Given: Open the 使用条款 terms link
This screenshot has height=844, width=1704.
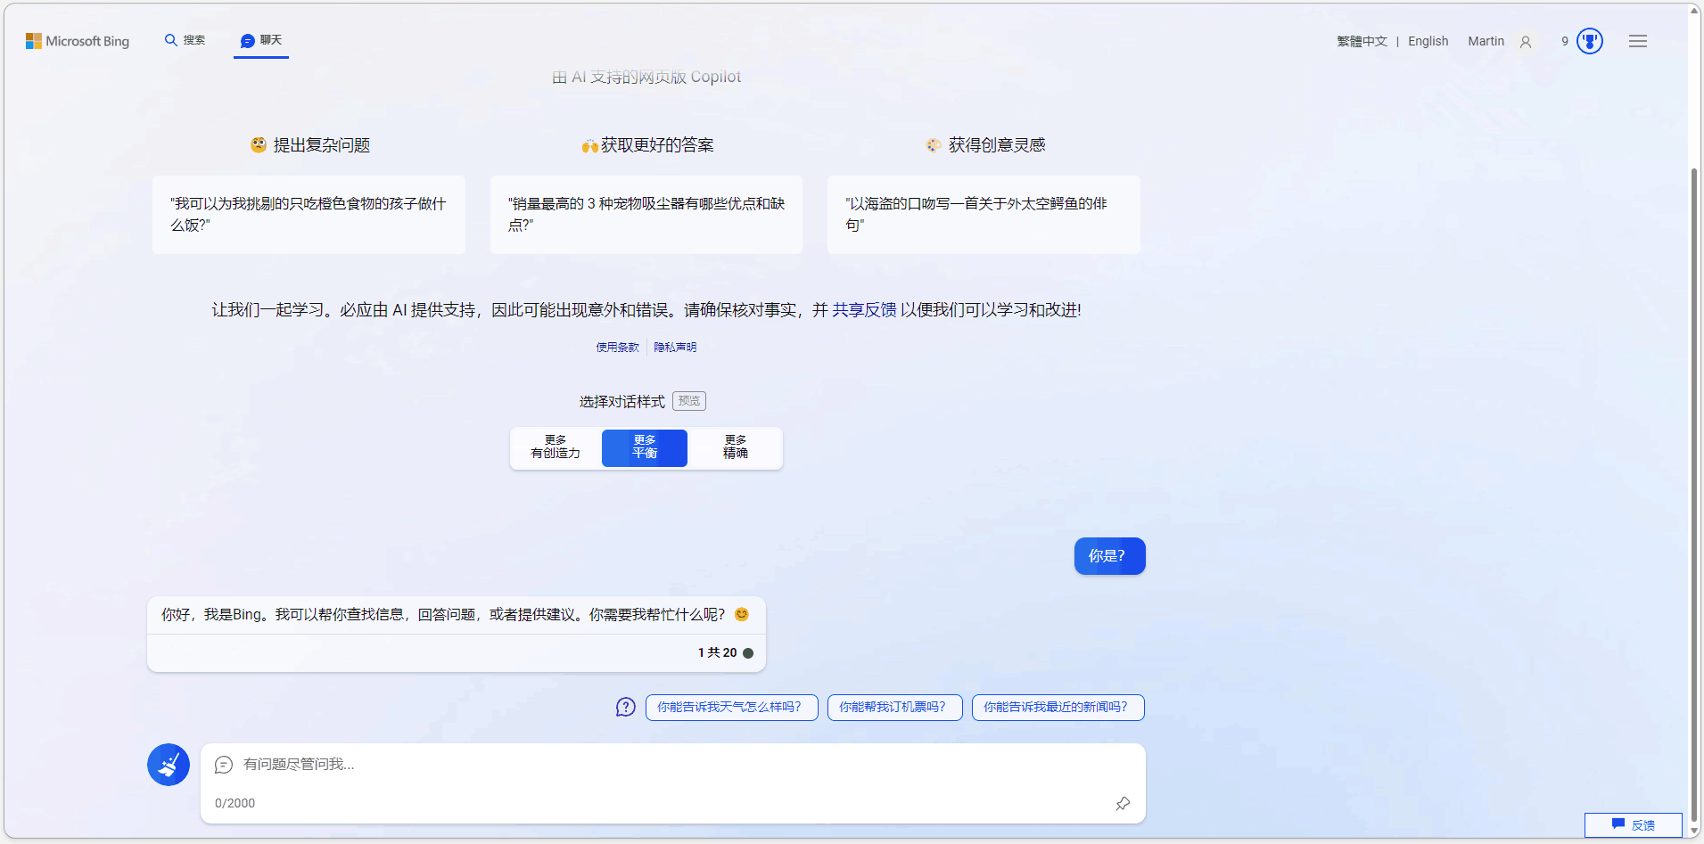Looking at the screenshot, I should pyautogui.click(x=616, y=347).
